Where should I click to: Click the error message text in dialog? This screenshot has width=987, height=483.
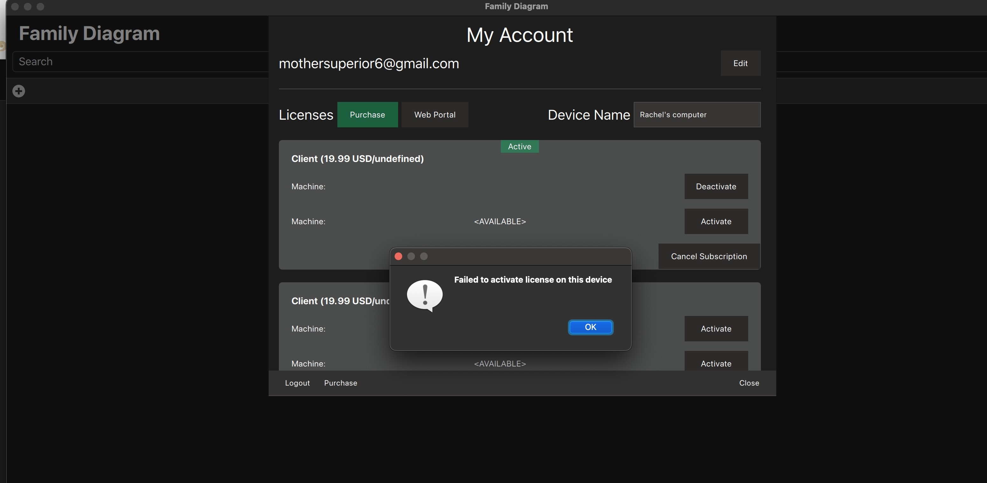coord(533,280)
